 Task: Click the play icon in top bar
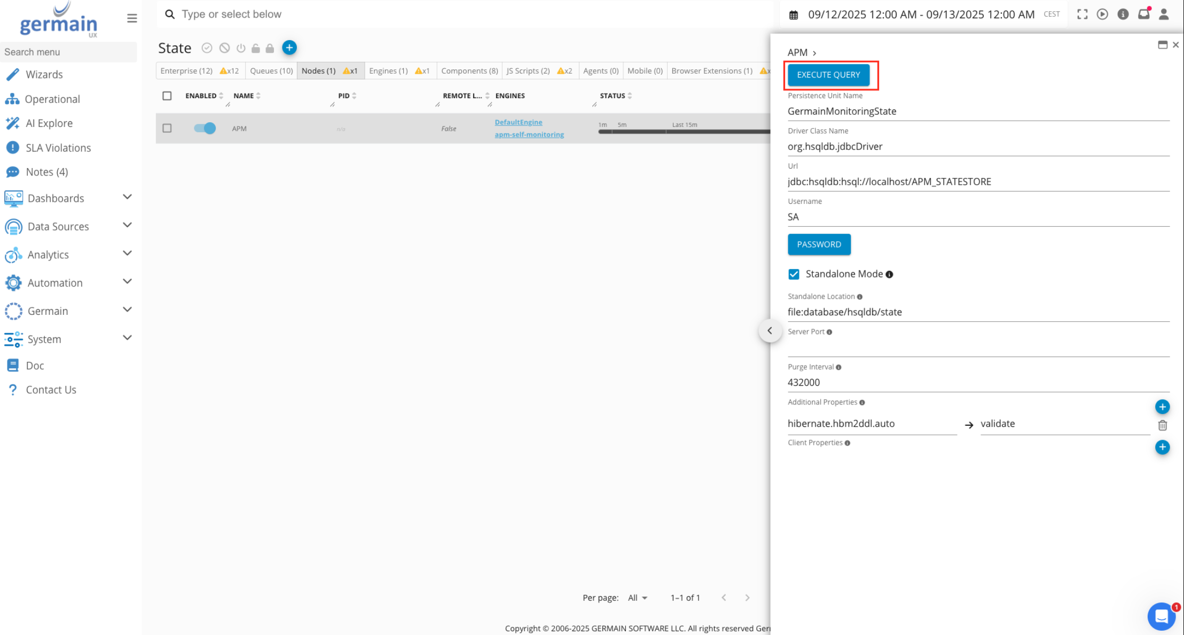tap(1102, 14)
